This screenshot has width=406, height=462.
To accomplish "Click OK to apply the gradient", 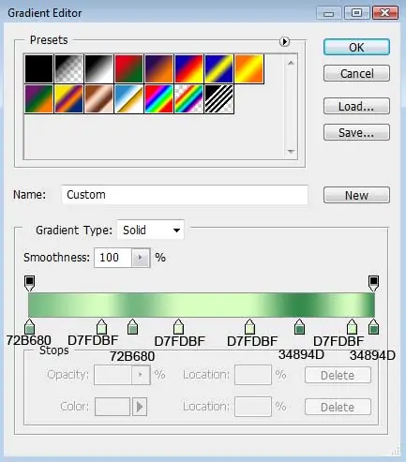I will (x=356, y=47).
